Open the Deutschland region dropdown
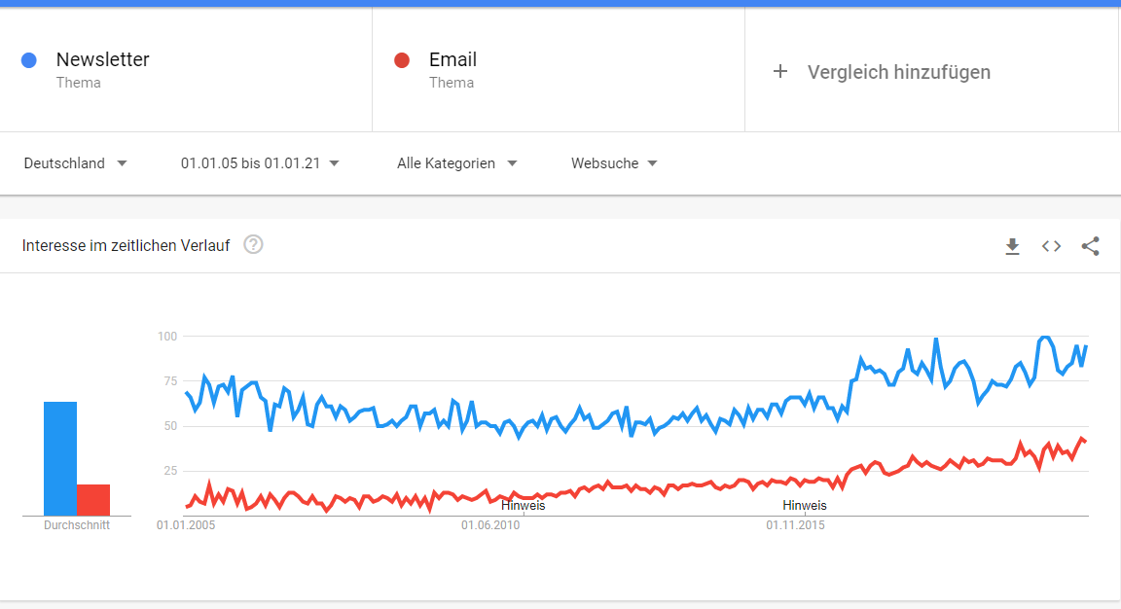1121x609 pixels. pyautogui.click(x=75, y=163)
